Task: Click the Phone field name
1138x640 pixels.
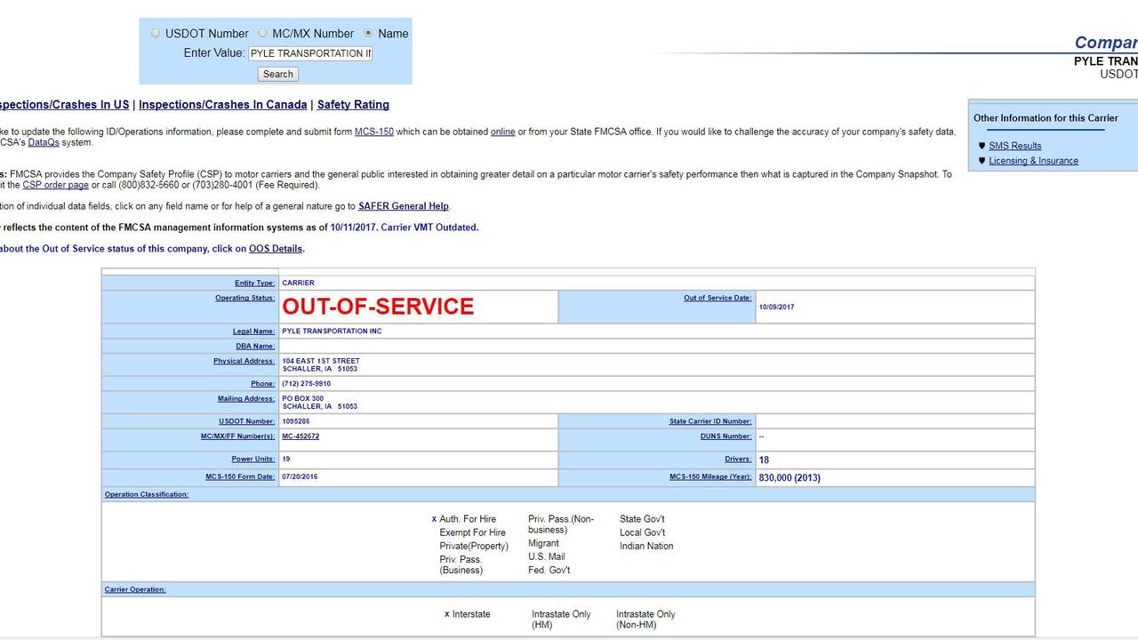Action: point(262,384)
